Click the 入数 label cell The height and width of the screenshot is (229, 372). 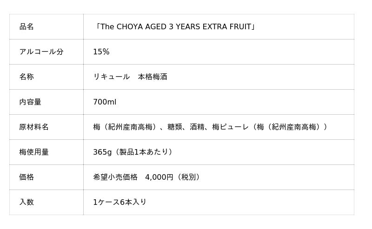click(27, 203)
